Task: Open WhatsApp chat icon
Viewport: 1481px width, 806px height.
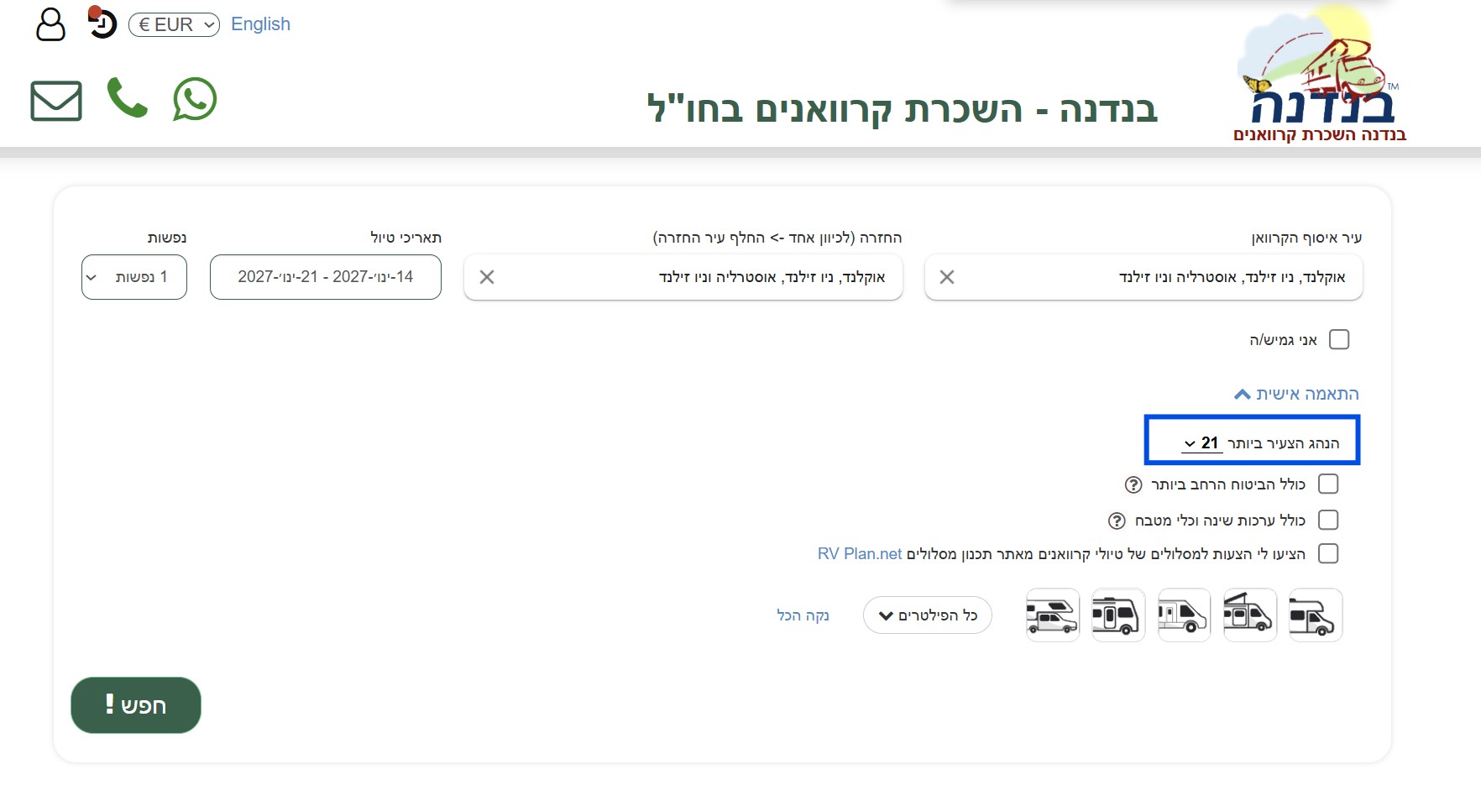Action: pyautogui.click(x=194, y=100)
